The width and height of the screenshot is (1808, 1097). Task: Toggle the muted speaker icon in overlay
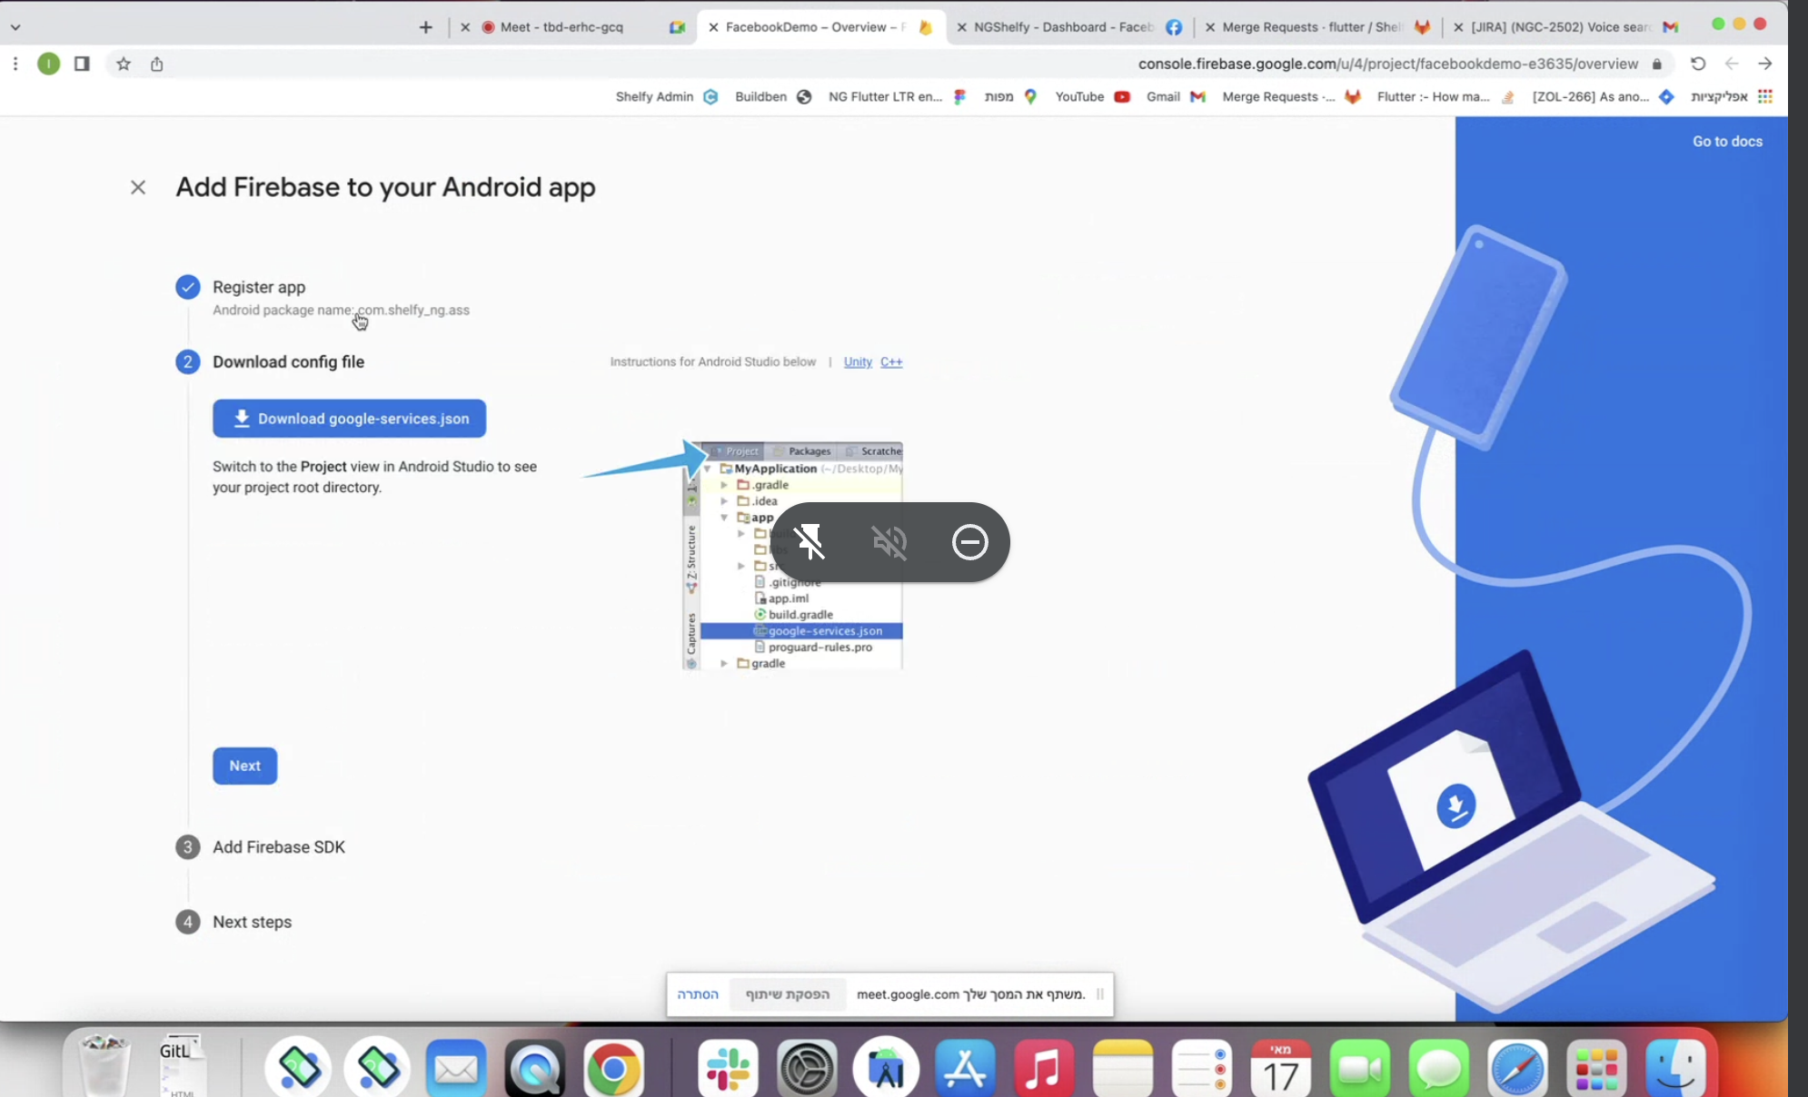pyautogui.click(x=889, y=542)
